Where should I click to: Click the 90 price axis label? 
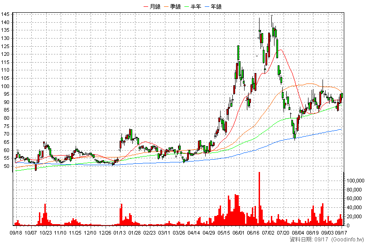(x=6, y=102)
